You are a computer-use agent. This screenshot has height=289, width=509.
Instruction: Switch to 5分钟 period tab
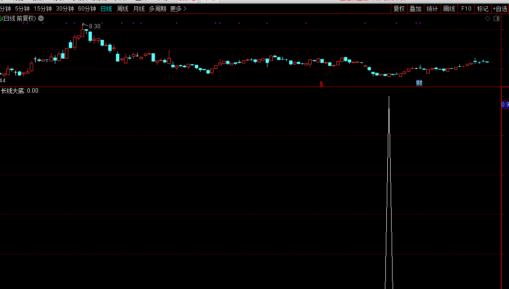[x=22, y=9]
